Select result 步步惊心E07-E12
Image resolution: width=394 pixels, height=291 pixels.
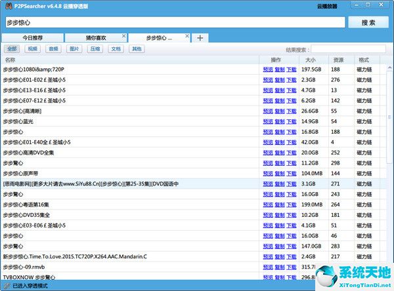34,101
